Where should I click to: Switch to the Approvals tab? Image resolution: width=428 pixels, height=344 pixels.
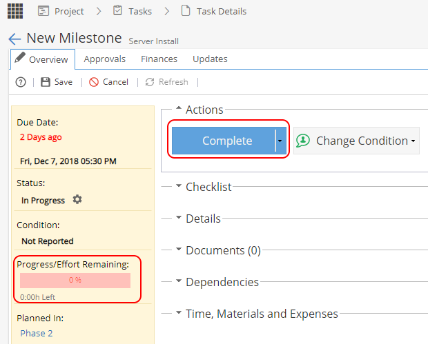(x=104, y=59)
